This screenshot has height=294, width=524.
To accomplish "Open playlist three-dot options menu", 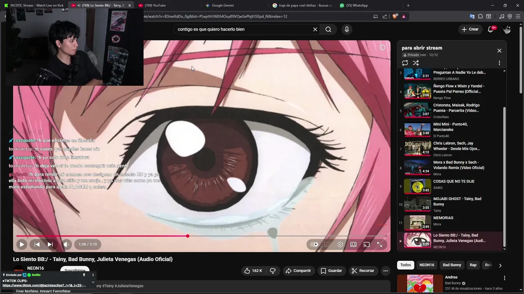I will (499, 63).
